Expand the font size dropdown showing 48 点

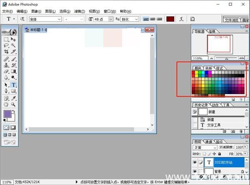tap(110, 19)
